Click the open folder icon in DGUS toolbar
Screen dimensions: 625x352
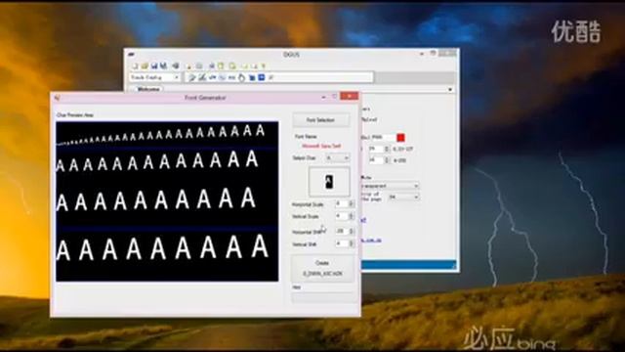pos(145,66)
